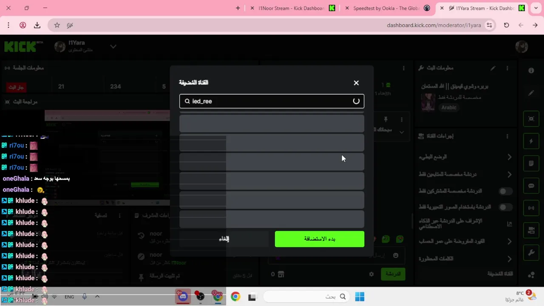Click the broadcast signal icon in right sidebar
The height and width of the screenshot is (306, 544).
[x=531, y=208]
